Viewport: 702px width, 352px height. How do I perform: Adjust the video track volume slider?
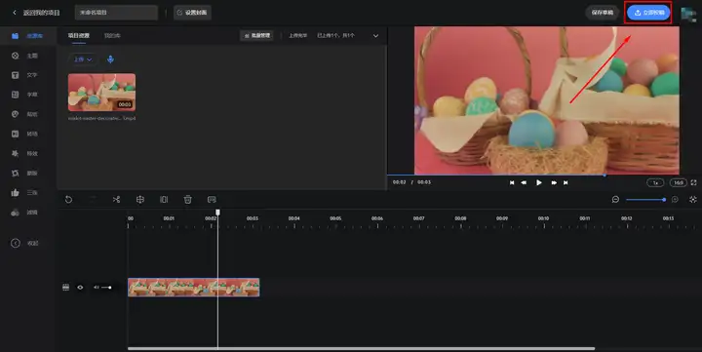click(x=106, y=288)
